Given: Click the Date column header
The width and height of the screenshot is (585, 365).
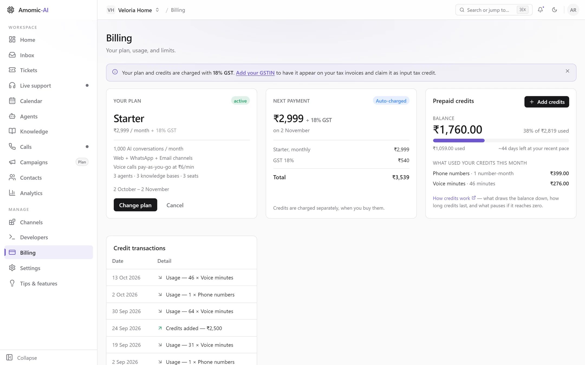Looking at the screenshot, I should (x=118, y=261).
